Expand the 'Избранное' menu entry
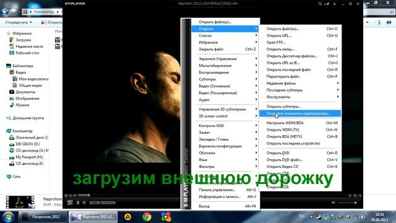Image resolution: width=396 pixels, height=223 pixels. 225,43
